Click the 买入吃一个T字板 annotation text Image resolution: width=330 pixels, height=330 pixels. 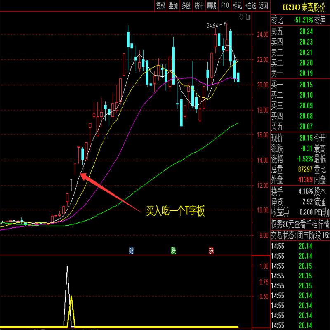176,212
